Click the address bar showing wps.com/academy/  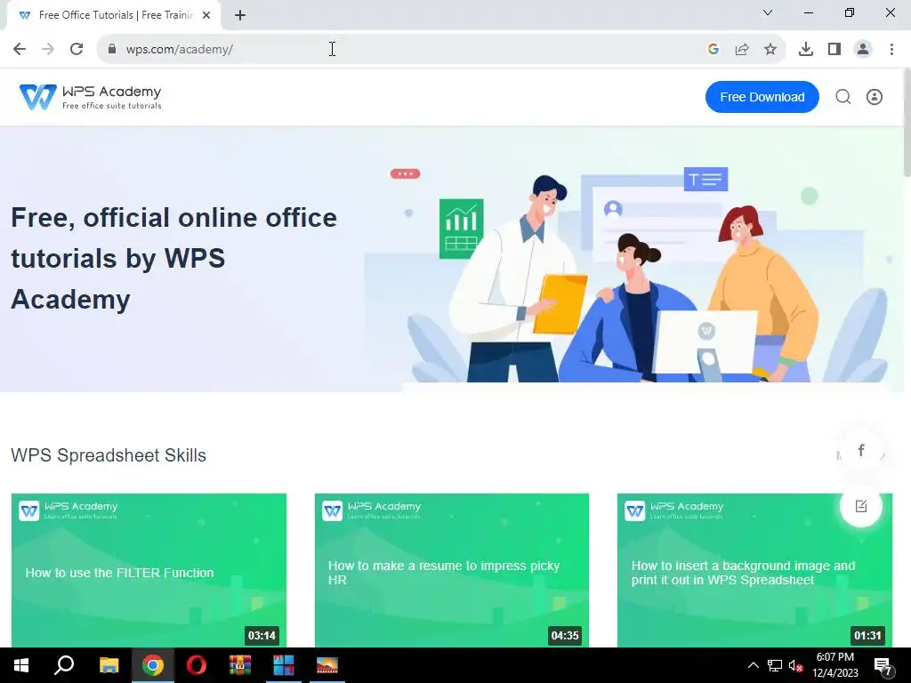coord(407,50)
